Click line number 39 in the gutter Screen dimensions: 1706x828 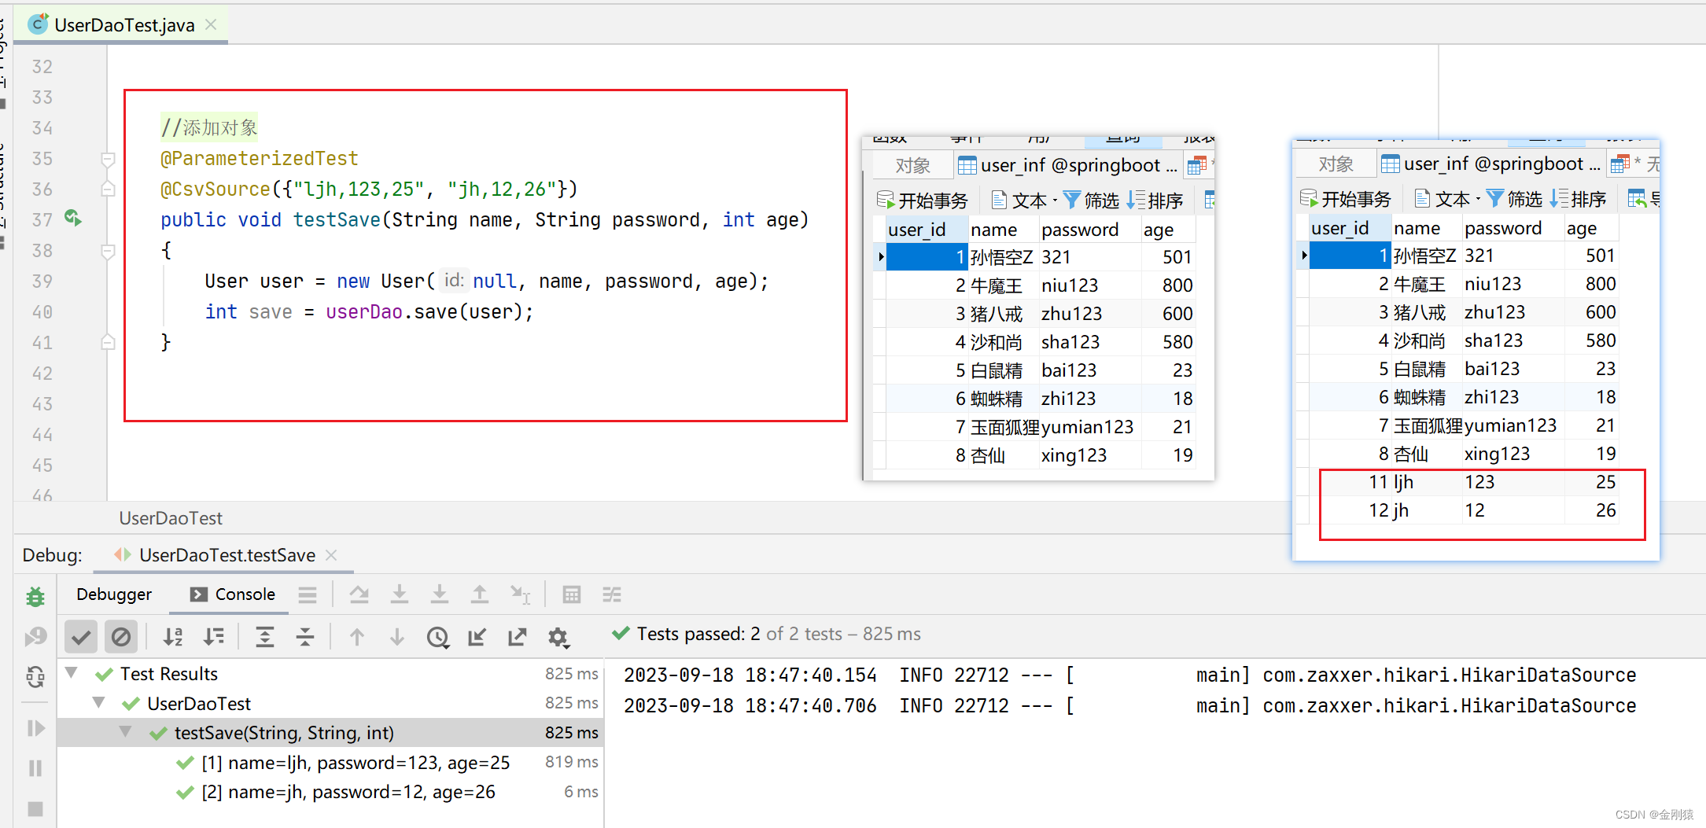tap(42, 282)
